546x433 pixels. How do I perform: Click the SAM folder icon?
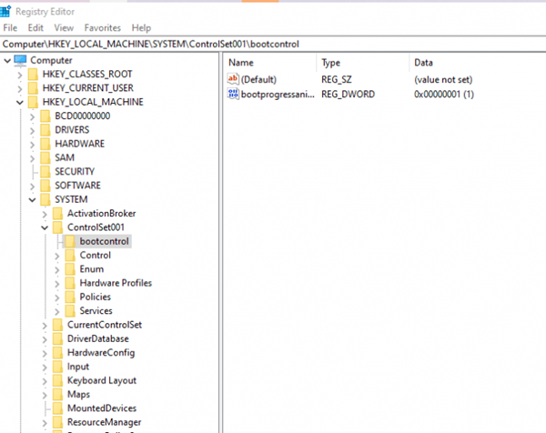45,157
